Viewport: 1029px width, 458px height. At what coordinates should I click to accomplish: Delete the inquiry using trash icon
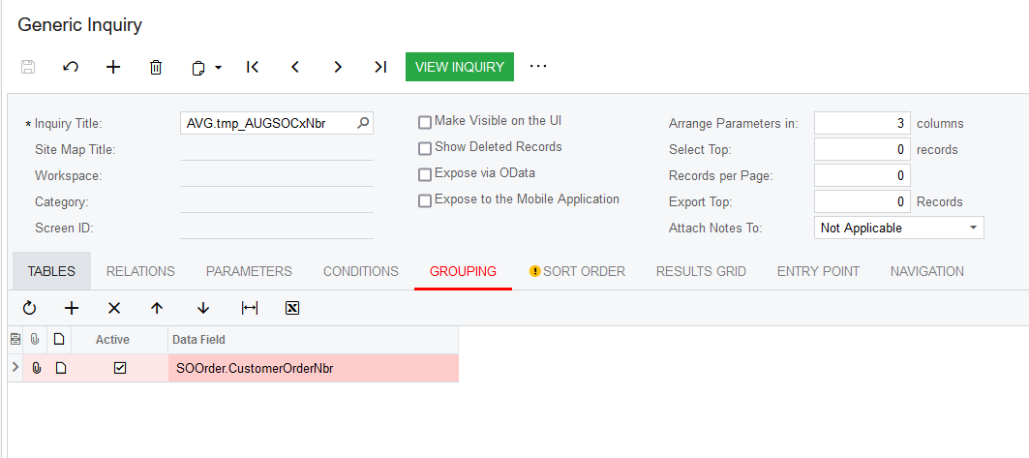click(156, 67)
